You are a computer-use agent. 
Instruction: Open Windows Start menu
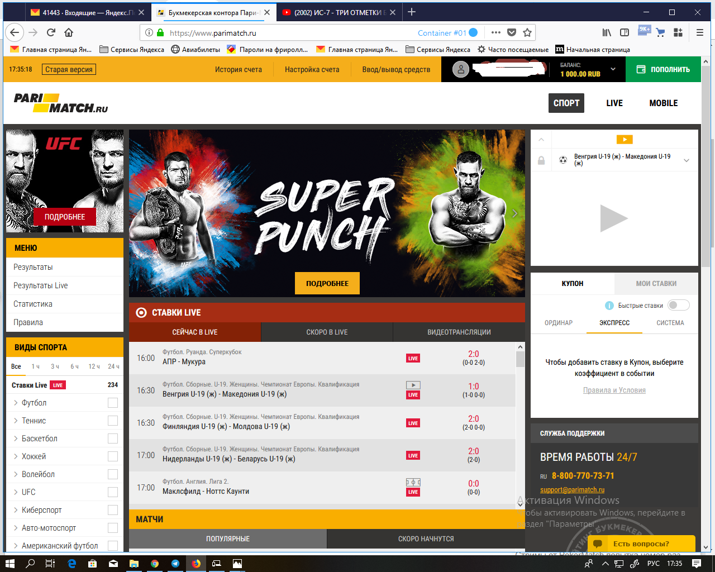click(x=9, y=564)
